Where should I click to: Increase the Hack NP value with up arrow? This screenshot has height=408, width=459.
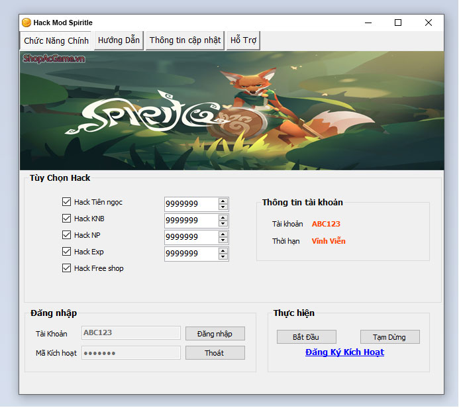pyautogui.click(x=223, y=234)
